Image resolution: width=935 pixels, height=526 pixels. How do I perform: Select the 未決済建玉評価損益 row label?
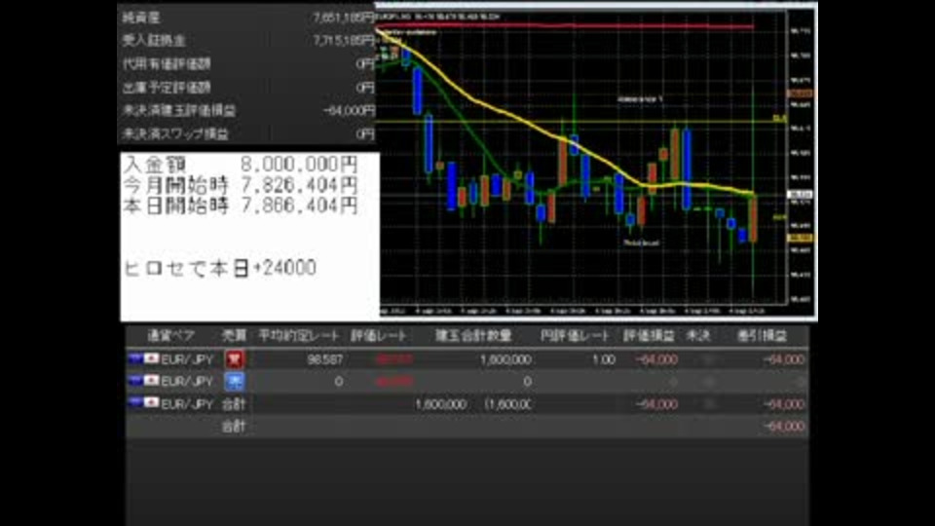[x=179, y=110]
